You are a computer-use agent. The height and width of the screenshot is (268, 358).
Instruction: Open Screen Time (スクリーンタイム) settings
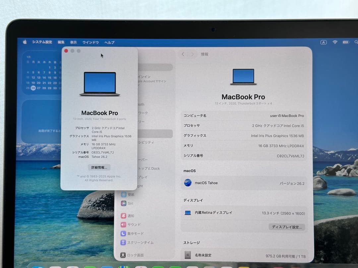pos(141,243)
